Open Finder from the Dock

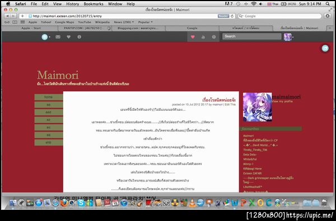pyautogui.click(x=13, y=203)
